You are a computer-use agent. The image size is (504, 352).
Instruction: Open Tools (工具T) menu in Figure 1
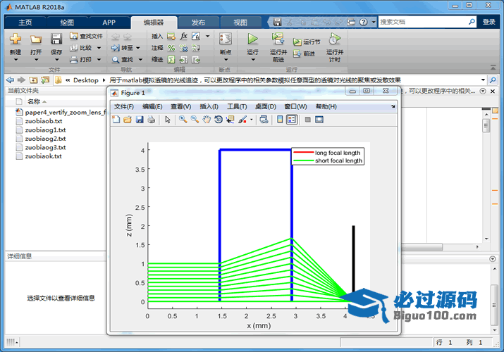point(237,106)
